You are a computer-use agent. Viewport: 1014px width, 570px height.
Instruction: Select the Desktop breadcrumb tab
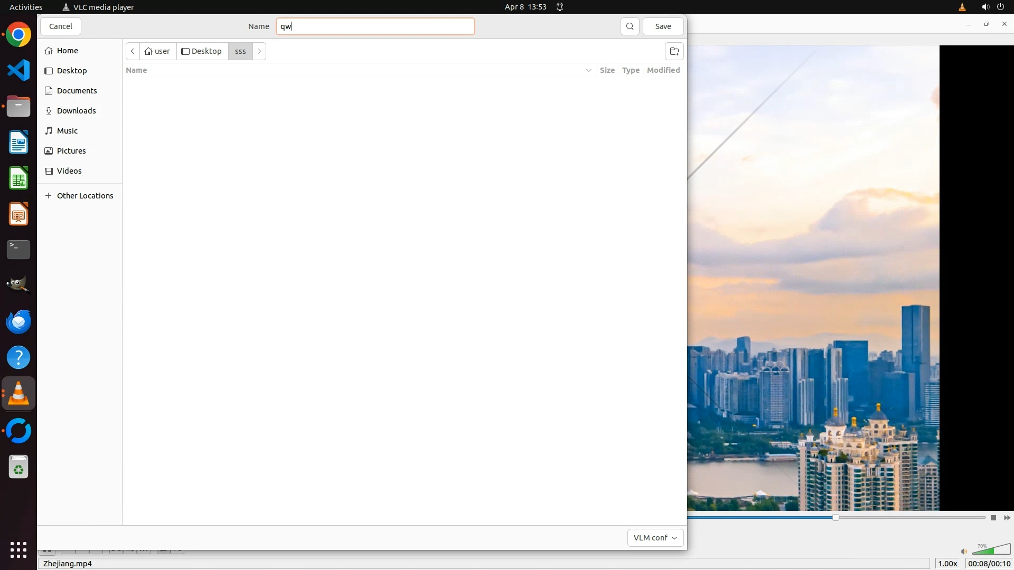click(x=202, y=51)
